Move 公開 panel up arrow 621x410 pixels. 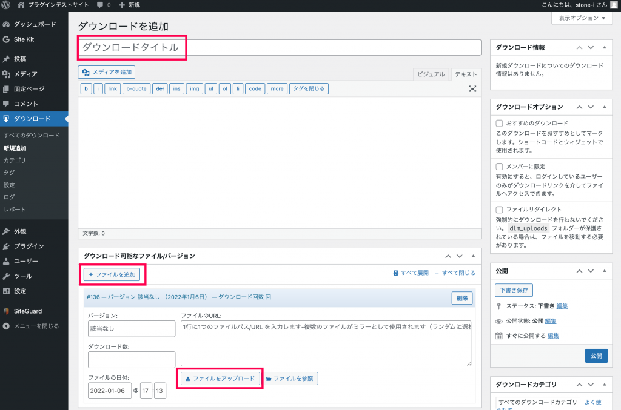579,271
